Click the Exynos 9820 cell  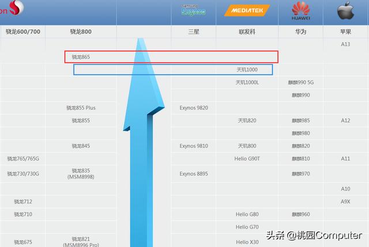point(194,108)
